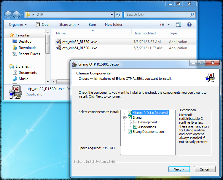
Task: Open Desktop in the navigation pane
Action: pos(25,42)
